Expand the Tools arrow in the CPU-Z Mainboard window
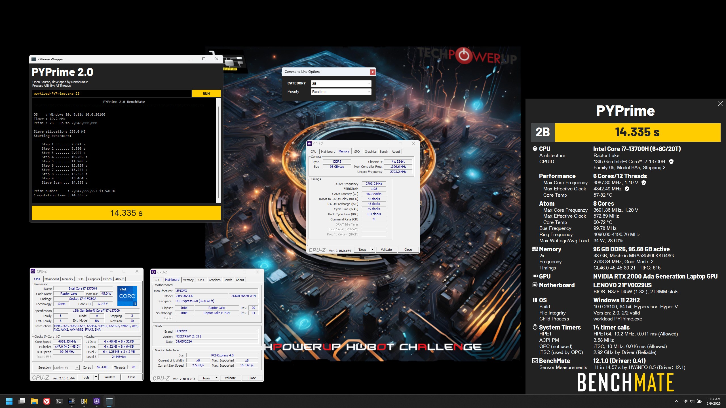 [216, 378]
